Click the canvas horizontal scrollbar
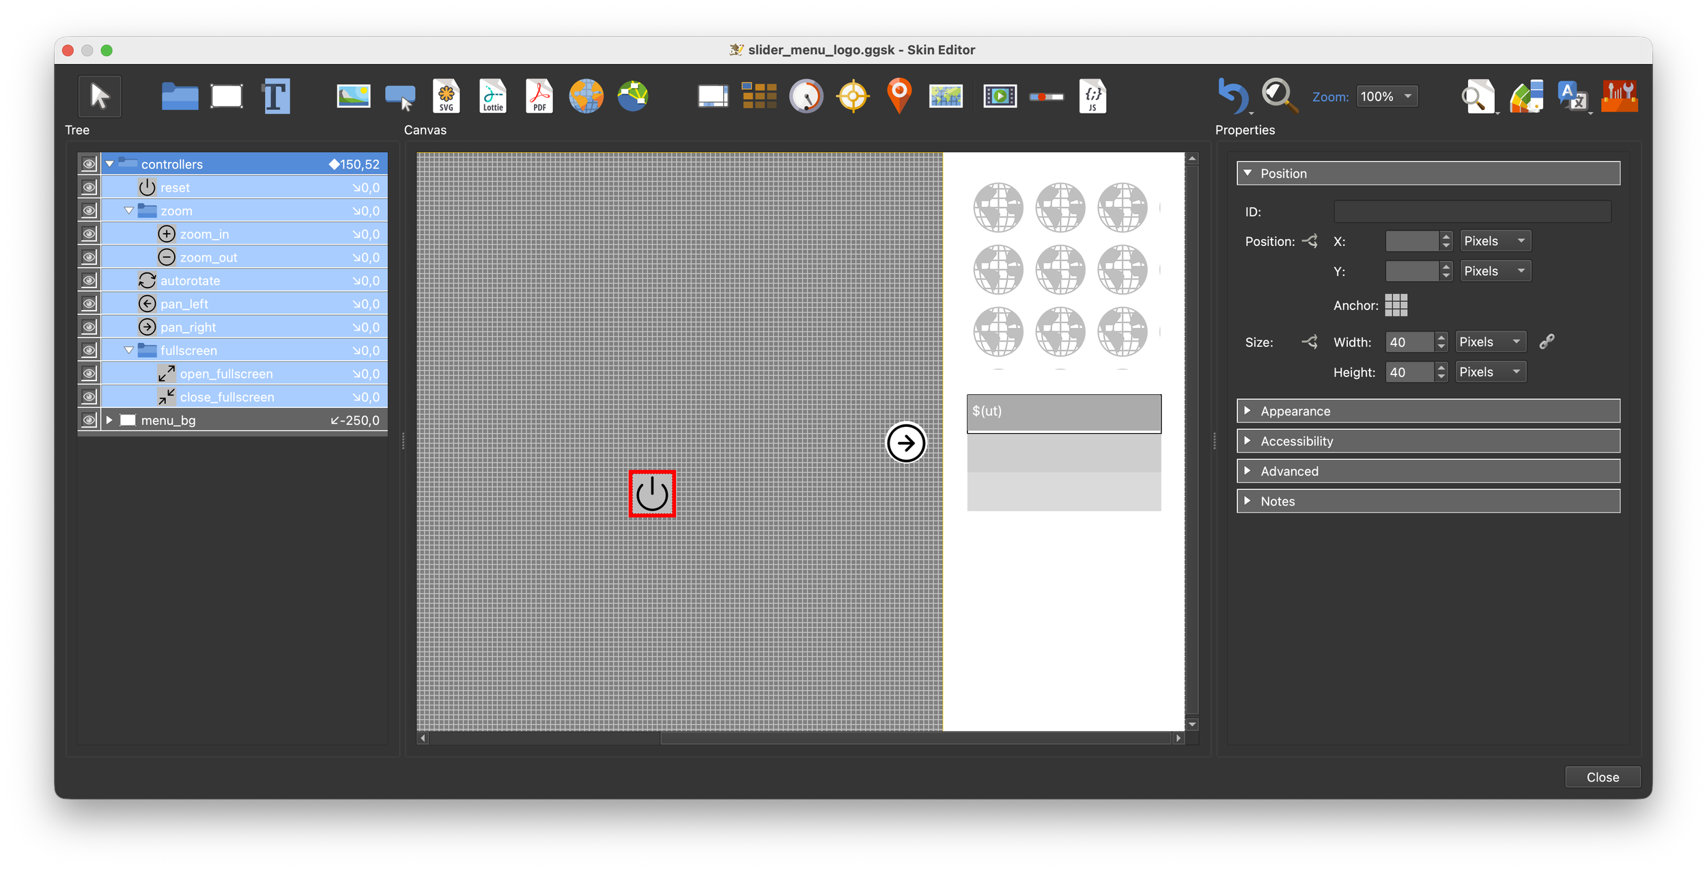 pyautogui.click(x=915, y=738)
